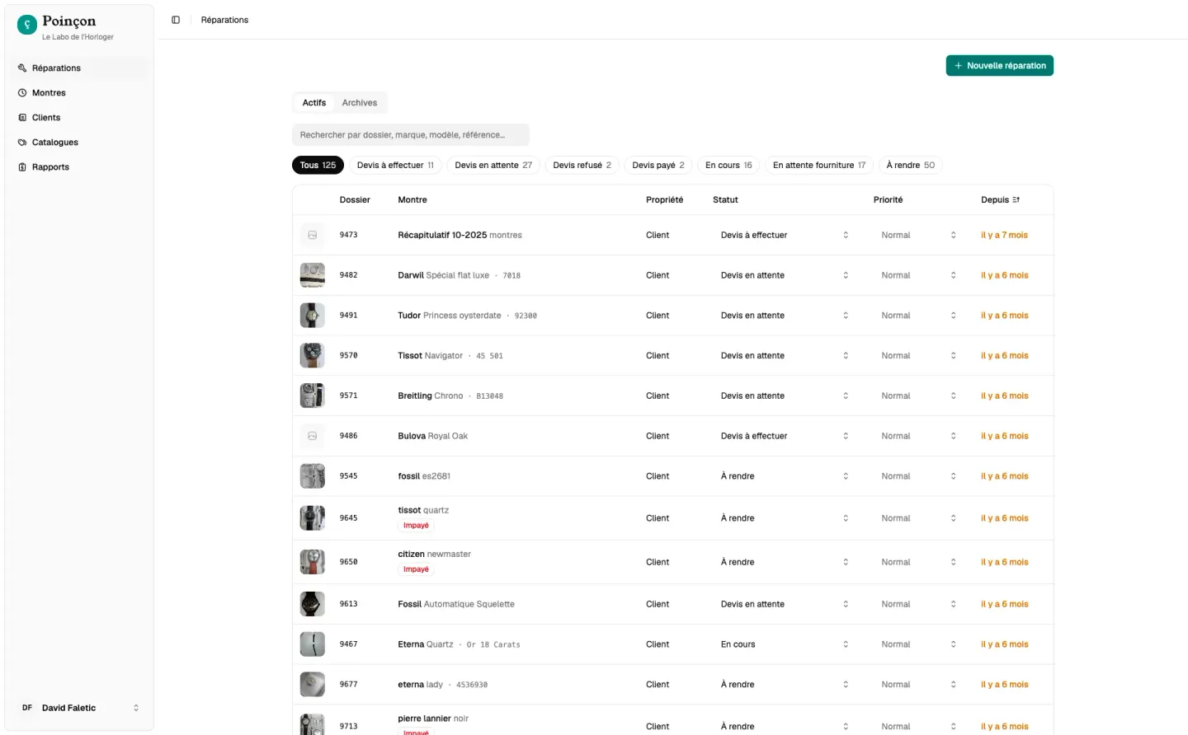Open the Réparations sidebar item
Viewport: 1188px width, 735px height.
pos(79,68)
